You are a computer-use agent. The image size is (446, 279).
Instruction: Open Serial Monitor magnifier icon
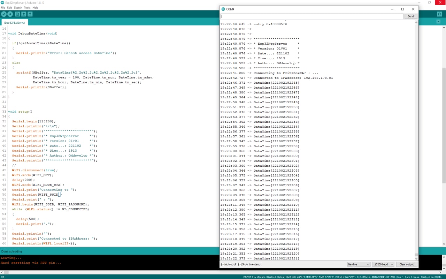(x=439, y=14)
